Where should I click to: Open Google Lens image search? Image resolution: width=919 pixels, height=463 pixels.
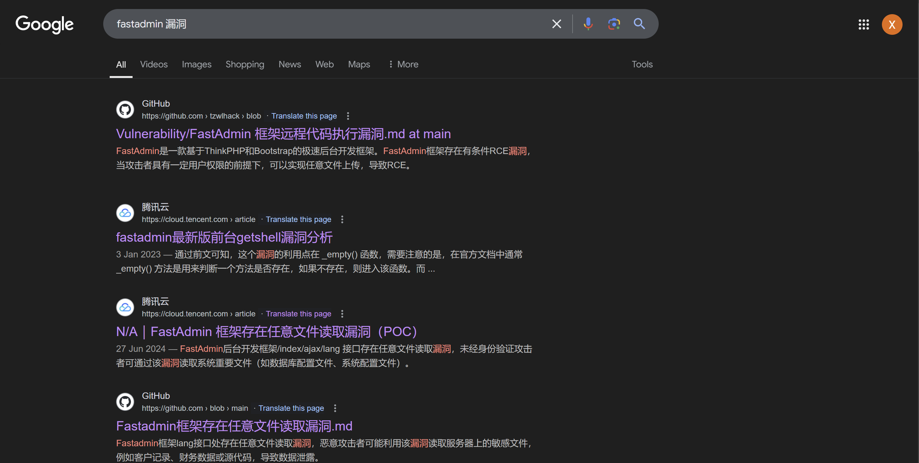614,24
